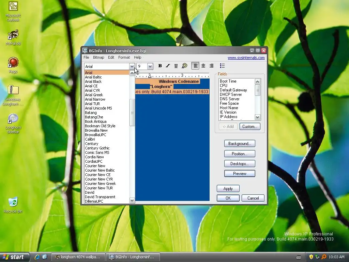Click the Background... button
Viewport: 349px width, 262px height.
click(x=240, y=144)
